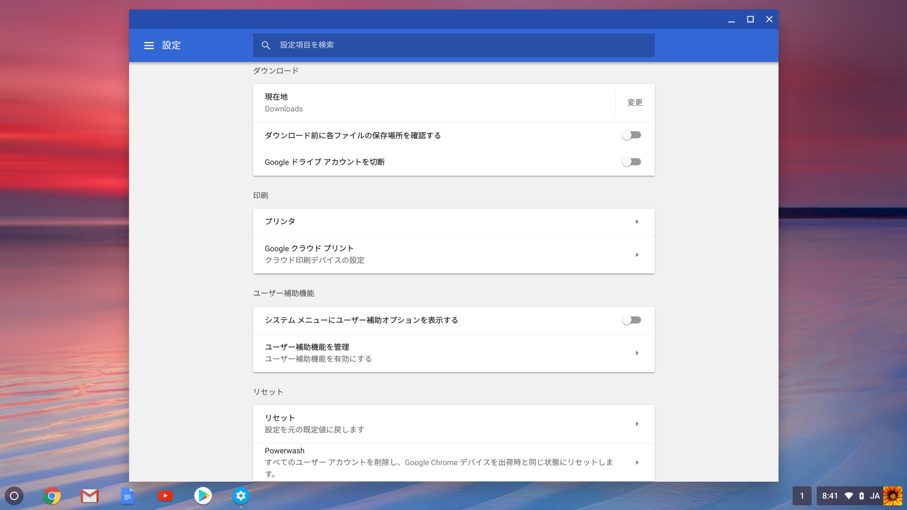
Task: Open Gmail from the shelf
Action: tap(90, 496)
